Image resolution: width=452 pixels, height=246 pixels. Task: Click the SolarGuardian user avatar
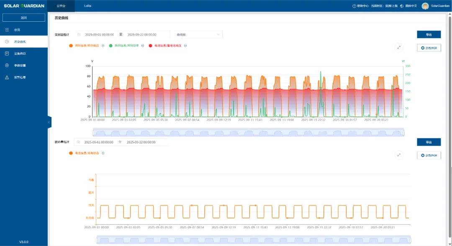pos(425,6)
